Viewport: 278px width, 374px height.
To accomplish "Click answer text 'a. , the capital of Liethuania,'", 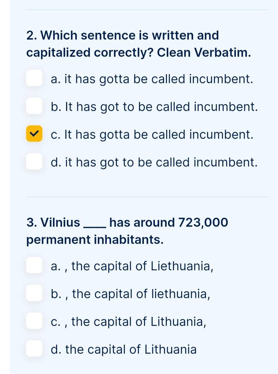I will point(132,266).
